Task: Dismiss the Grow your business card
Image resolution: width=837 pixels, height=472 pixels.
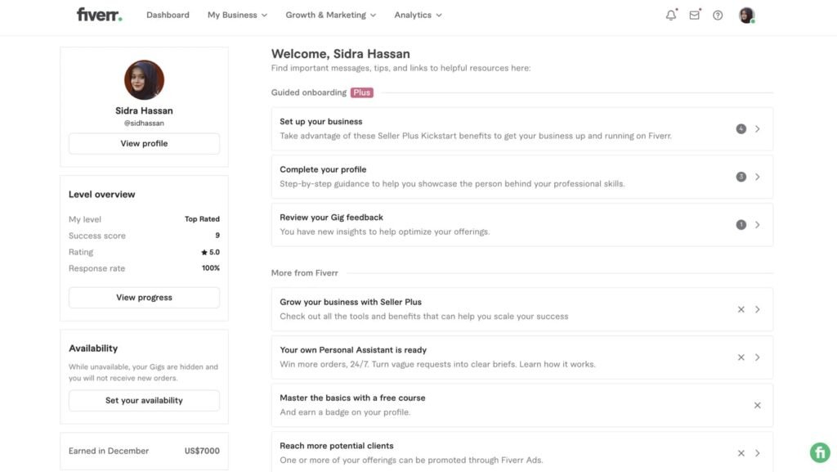Action: pyautogui.click(x=741, y=309)
